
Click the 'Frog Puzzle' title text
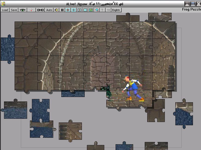tap(191, 9)
